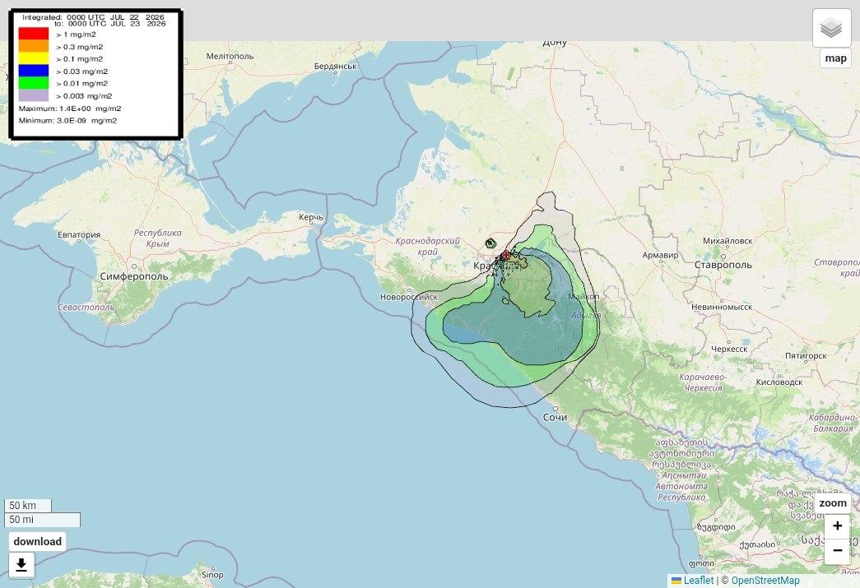Screen dimensions: 860x588
Task: Click the red > 1 mg/m2 legend swatch
Action: coord(34,34)
